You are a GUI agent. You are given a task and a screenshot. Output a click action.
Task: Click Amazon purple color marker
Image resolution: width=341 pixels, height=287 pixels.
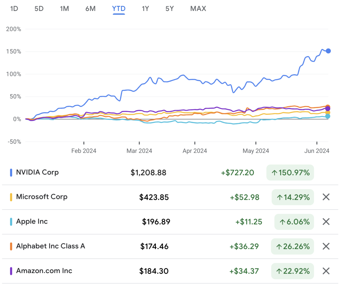pyautogui.click(x=11, y=271)
